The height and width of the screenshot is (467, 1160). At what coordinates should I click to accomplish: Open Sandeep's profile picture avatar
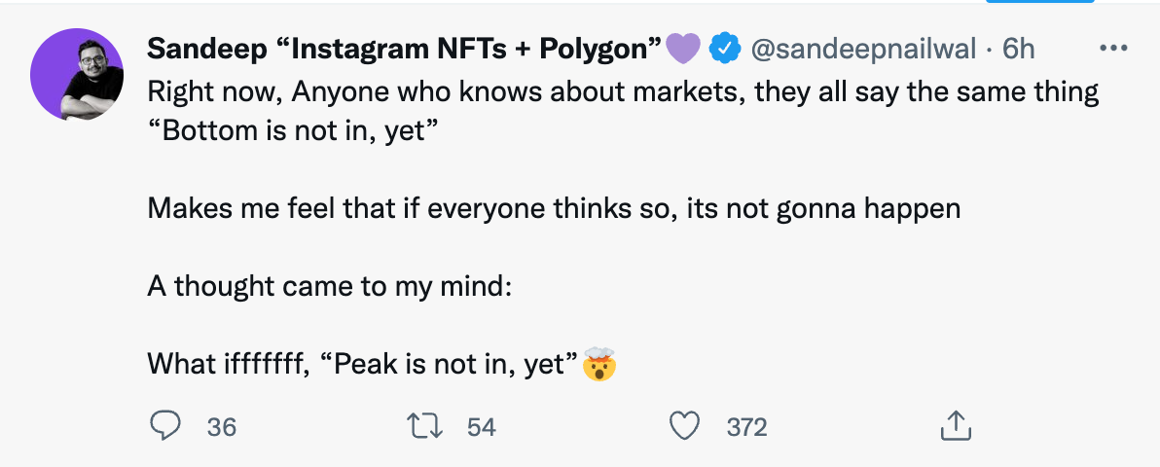[79, 79]
